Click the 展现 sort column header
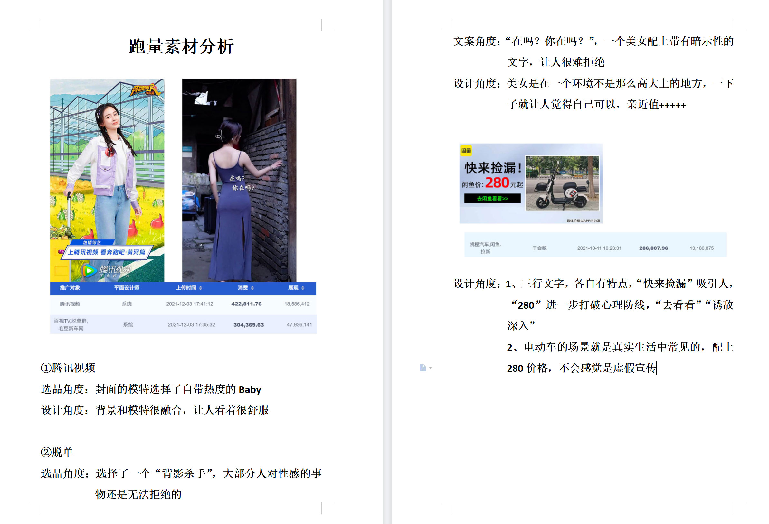This screenshot has height=524, width=769. click(296, 288)
